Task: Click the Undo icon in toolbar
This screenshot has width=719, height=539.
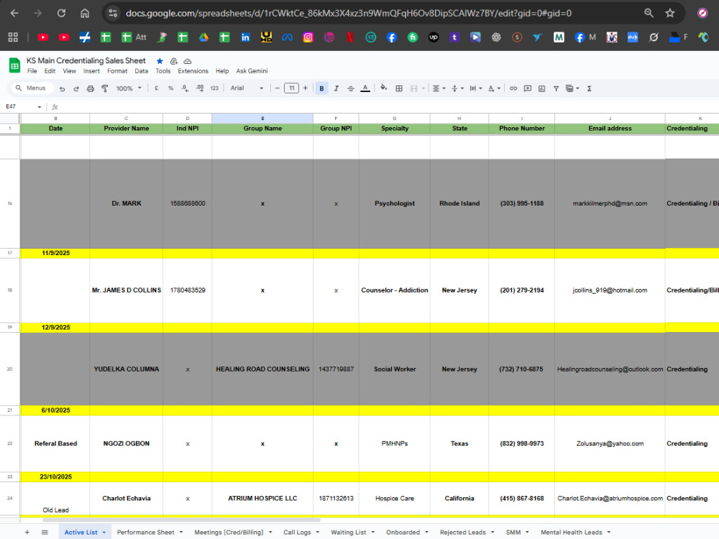Action: pyautogui.click(x=63, y=88)
